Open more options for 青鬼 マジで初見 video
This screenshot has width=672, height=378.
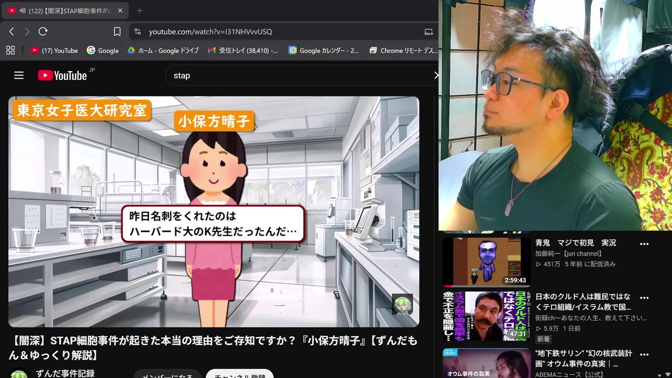(x=644, y=244)
